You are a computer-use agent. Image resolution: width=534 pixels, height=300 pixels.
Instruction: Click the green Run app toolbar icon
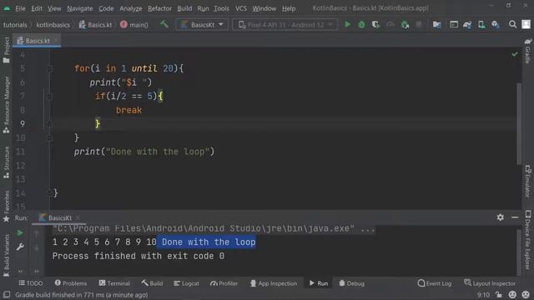[347, 24]
